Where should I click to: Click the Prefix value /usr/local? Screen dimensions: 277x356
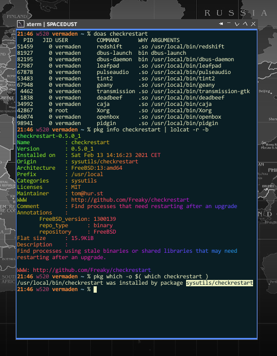[x=87, y=175]
